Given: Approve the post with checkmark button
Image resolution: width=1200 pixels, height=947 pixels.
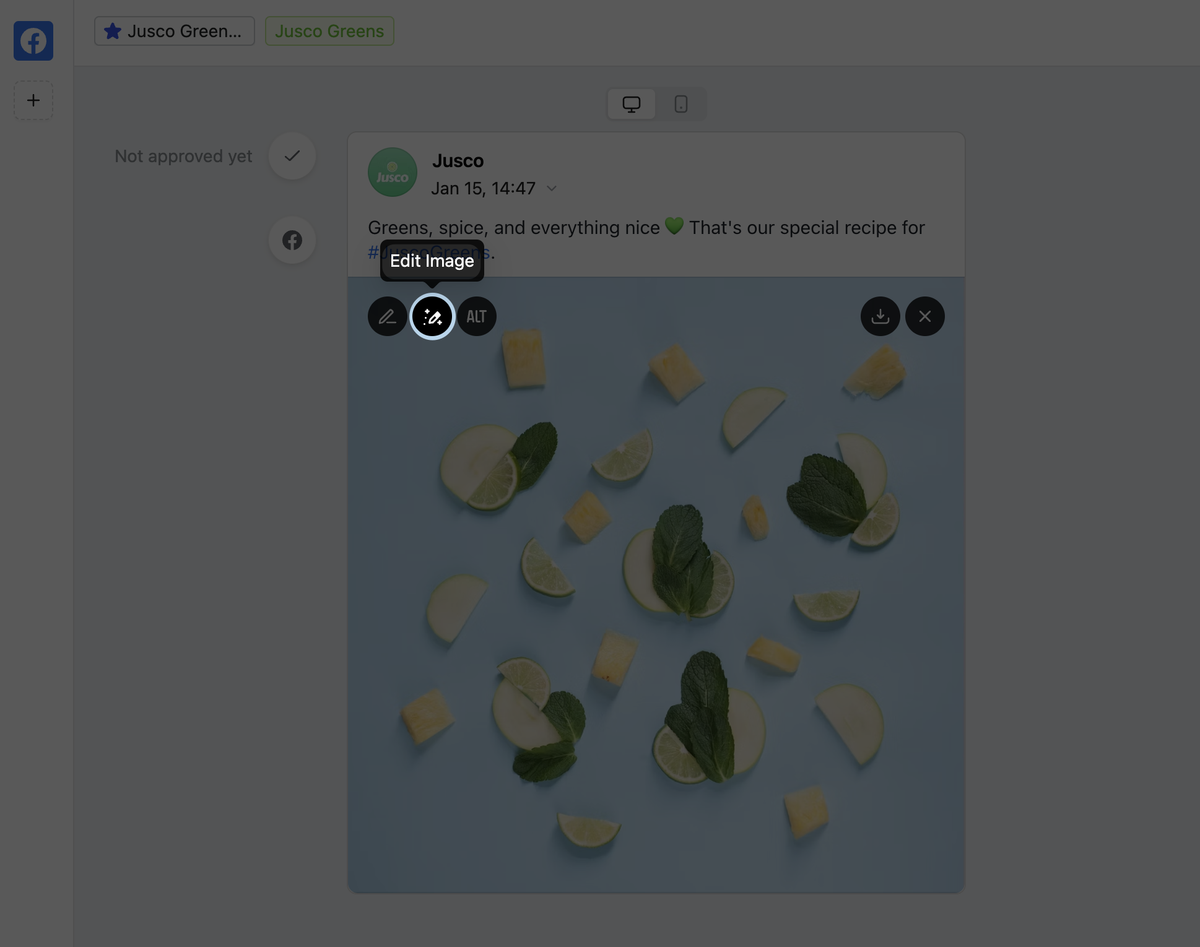Looking at the screenshot, I should tap(292, 156).
